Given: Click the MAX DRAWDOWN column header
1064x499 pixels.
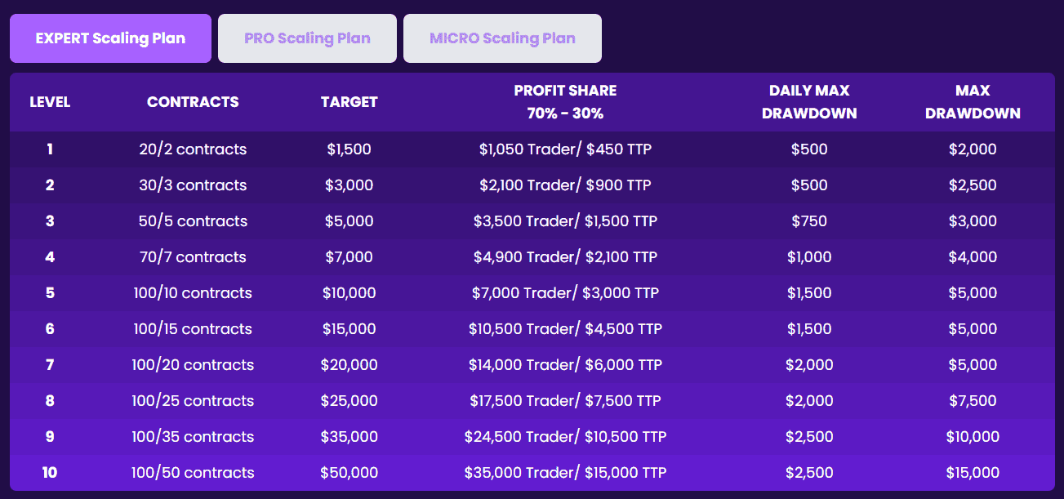Looking at the screenshot, I should pyautogui.click(x=973, y=102).
